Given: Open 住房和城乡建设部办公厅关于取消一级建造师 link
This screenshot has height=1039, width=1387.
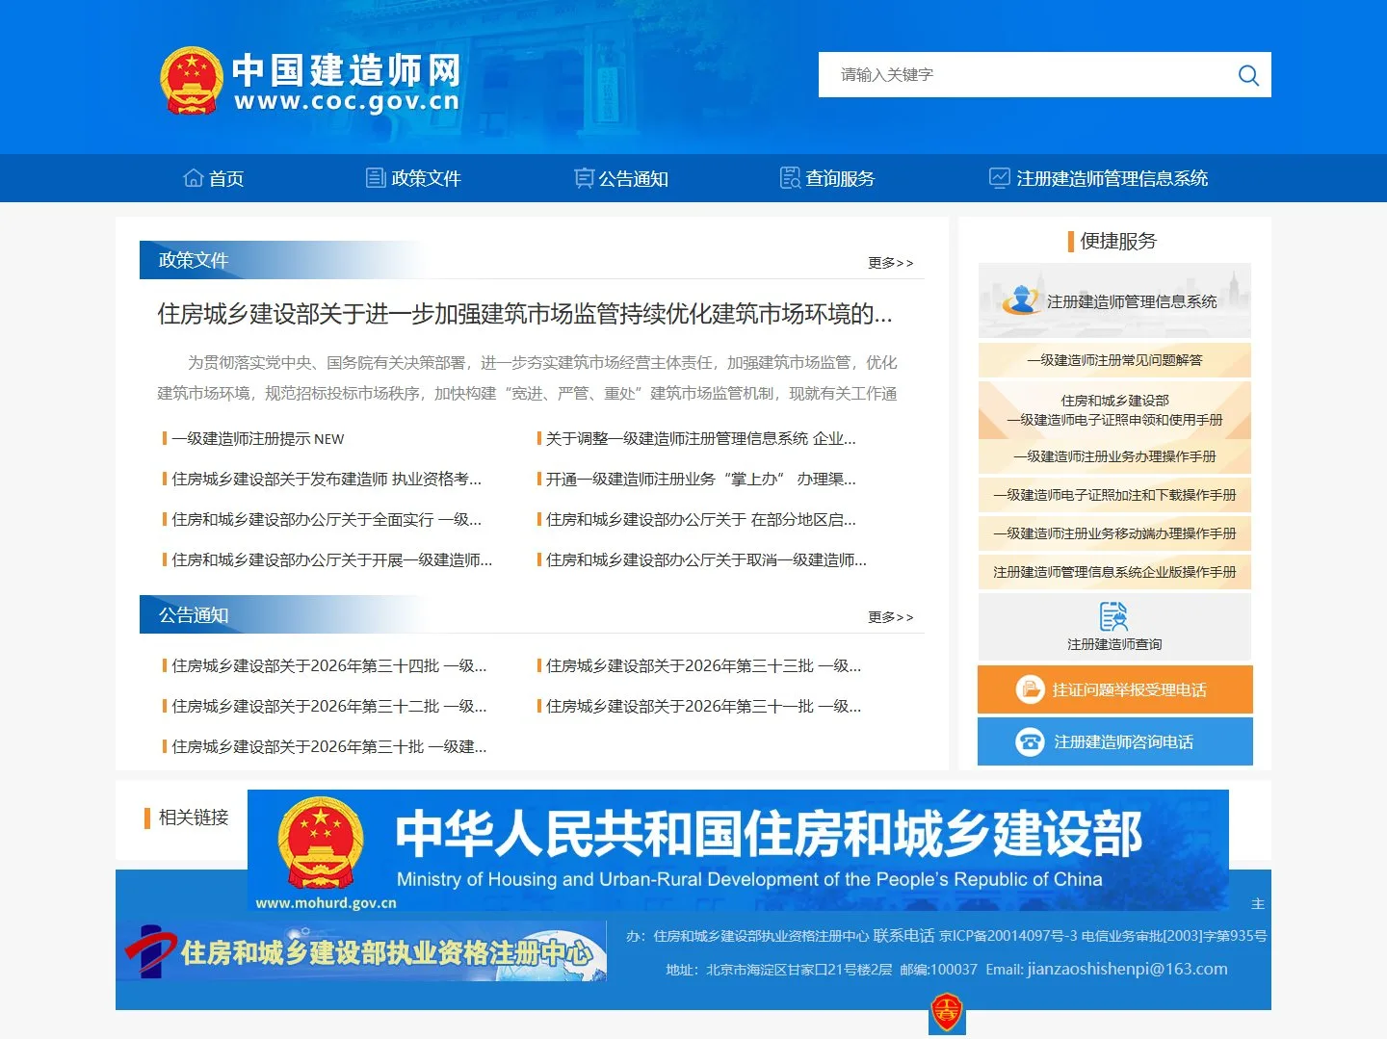Looking at the screenshot, I should (x=706, y=560).
